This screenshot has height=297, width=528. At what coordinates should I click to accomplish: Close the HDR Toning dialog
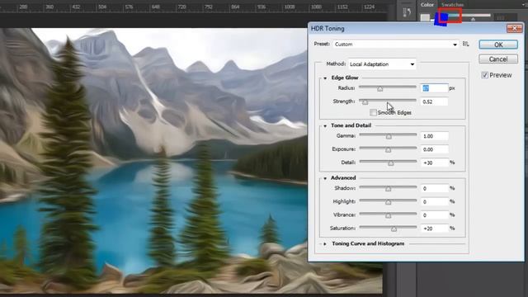[x=514, y=29]
